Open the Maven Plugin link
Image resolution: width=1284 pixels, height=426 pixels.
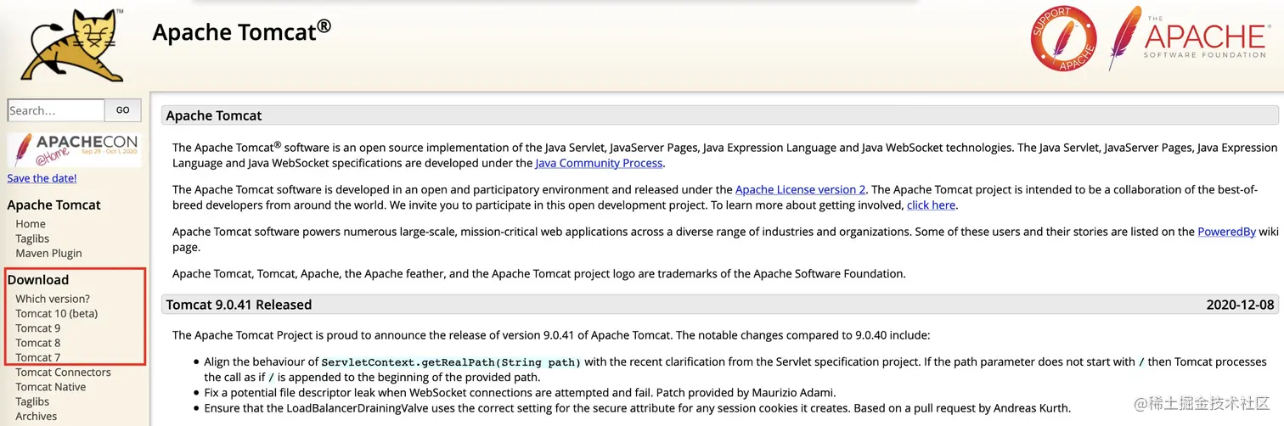(x=48, y=253)
